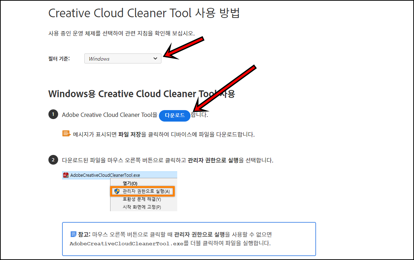The width and height of the screenshot is (414, 260).
Task: Click the 필터 기준: label
Action: pyautogui.click(x=59, y=59)
